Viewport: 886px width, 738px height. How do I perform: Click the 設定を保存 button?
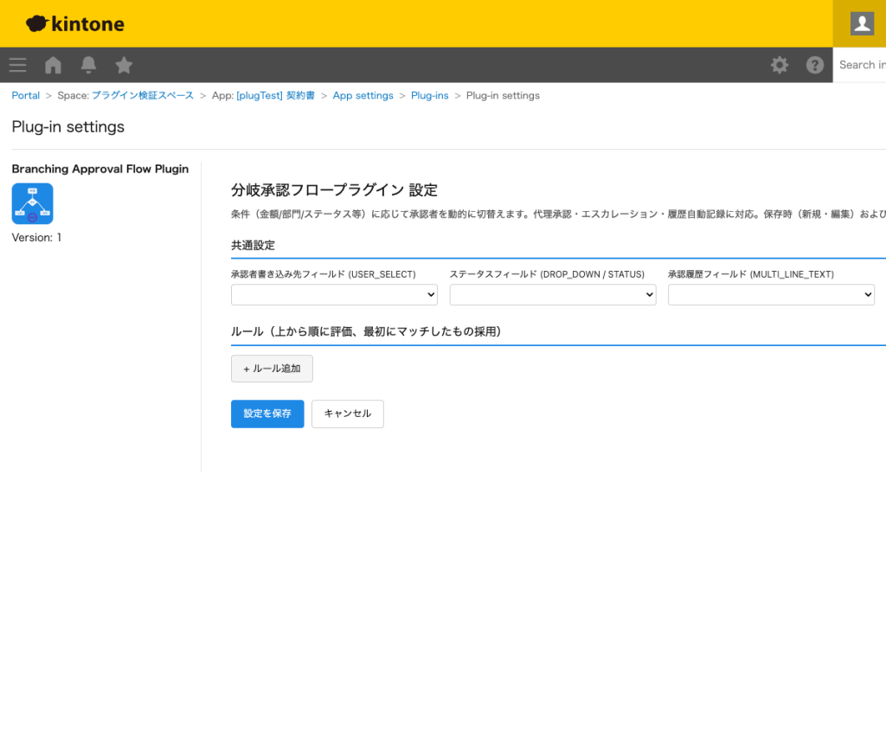tap(267, 414)
